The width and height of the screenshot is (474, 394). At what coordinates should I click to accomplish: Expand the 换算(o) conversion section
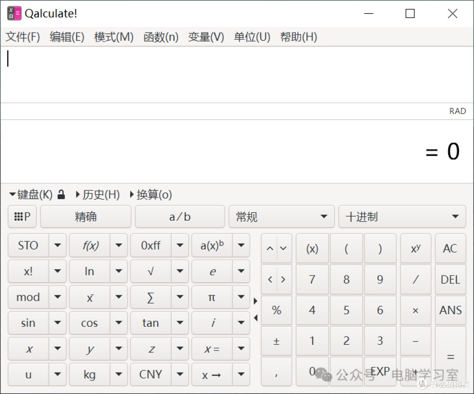click(151, 194)
